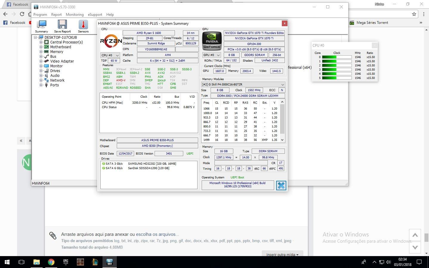Open the Monitoring menu
The width and height of the screenshot is (429, 268).
74,15
